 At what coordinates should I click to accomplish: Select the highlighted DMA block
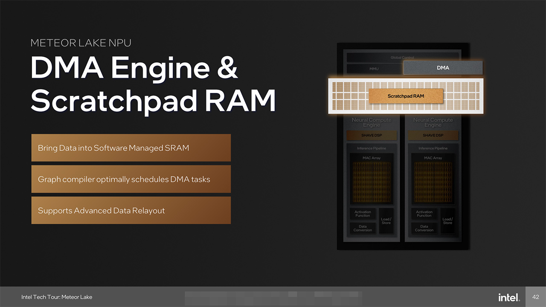point(443,68)
